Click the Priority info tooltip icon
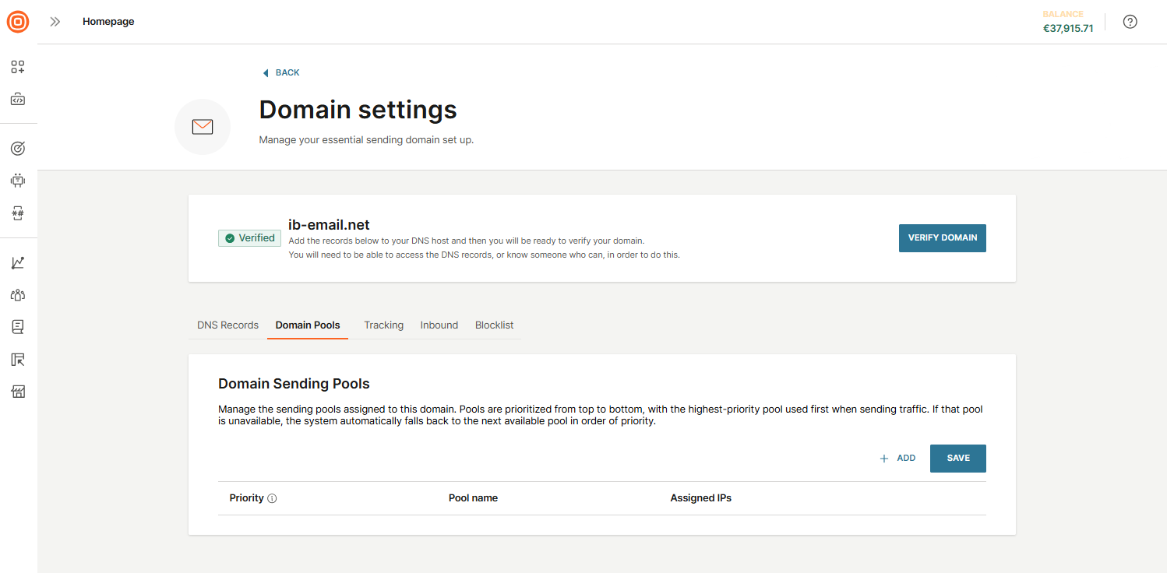This screenshot has height=573, width=1167. pos(273,497)
